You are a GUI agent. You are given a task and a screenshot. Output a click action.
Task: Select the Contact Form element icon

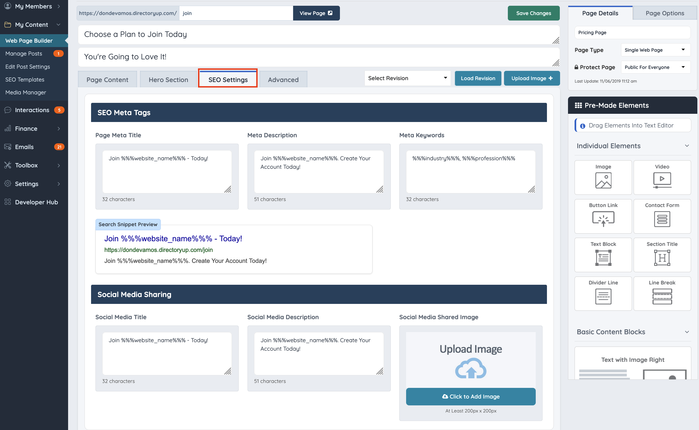pos(662,219)
